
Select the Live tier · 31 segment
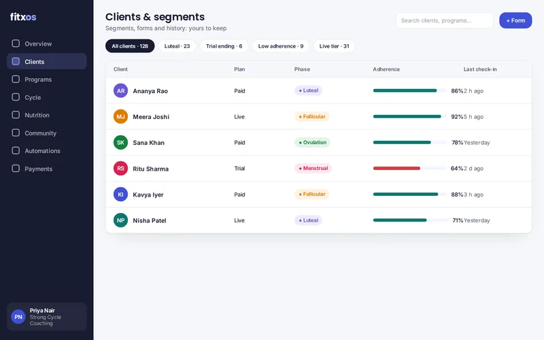tap(334, 46)
